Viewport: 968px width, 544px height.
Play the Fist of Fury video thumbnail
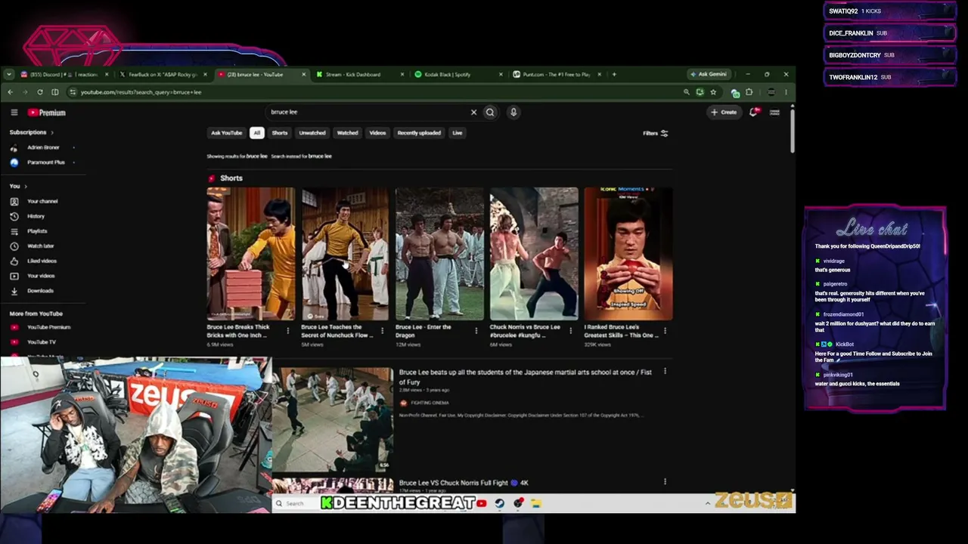pyautogui.click(x=333, y=419)
